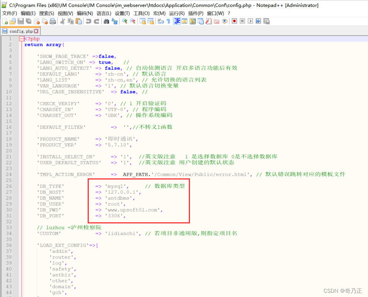This screenshot has width=368, height=297.
Task: Click the 'antdbms' database name value
Action: pyautogui.click(x=120, y=198)
